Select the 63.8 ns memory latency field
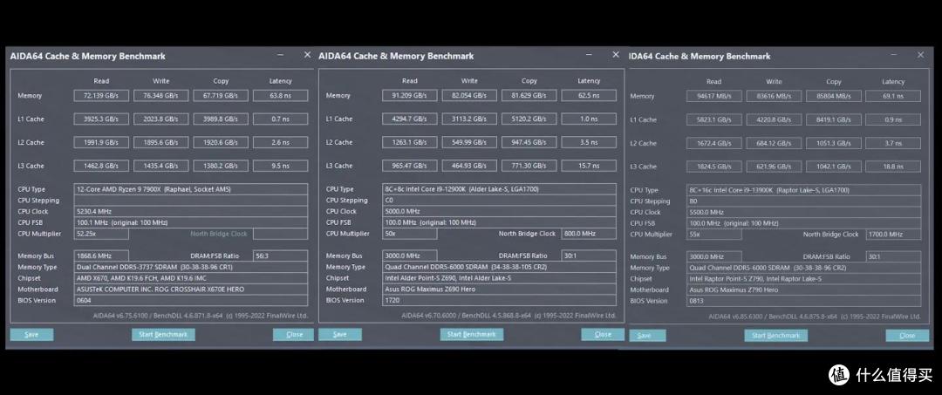This screenshot has width=942, height=395. click(281, 95)
